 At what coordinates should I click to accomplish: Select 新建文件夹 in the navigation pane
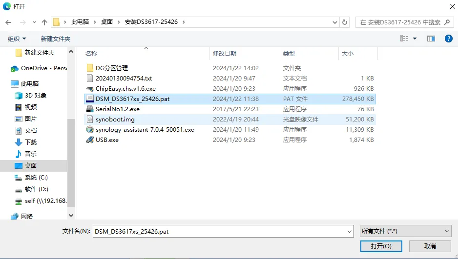click(40, 53)
